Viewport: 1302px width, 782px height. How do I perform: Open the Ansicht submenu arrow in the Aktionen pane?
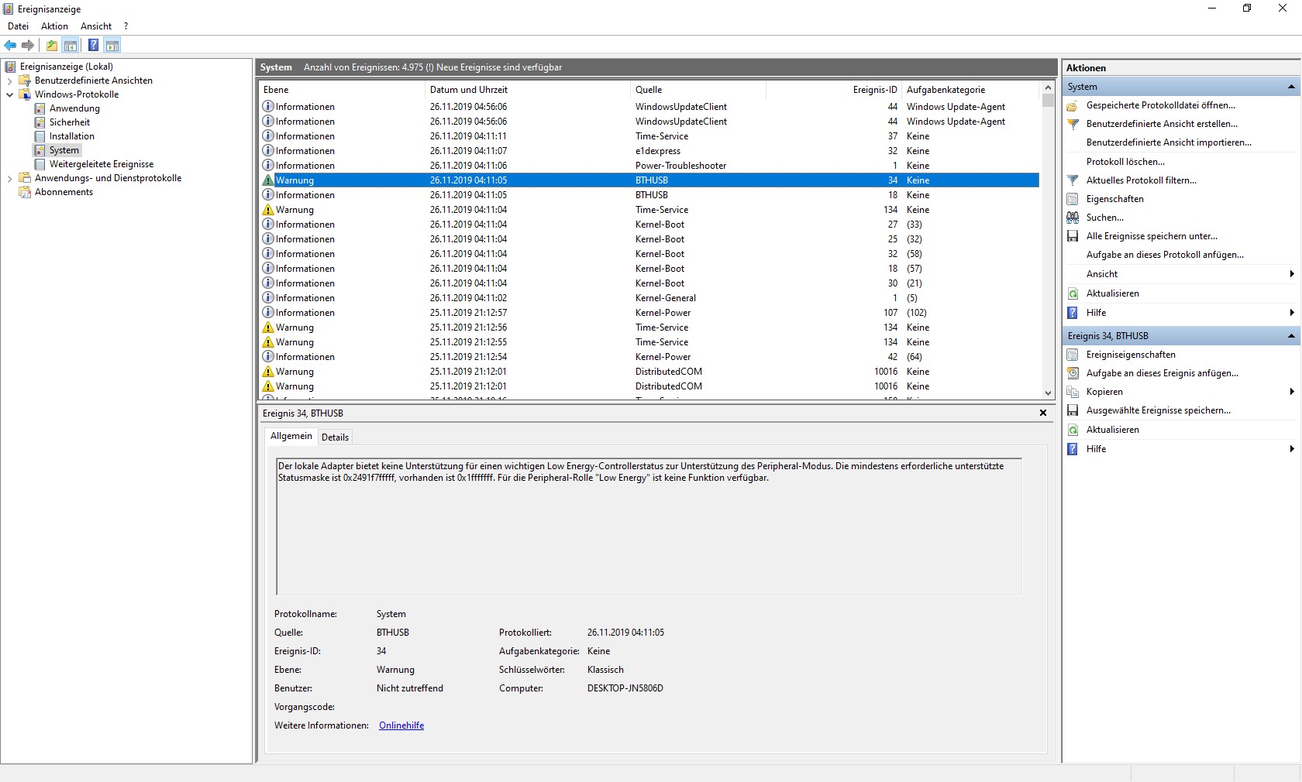[1292, 274]
